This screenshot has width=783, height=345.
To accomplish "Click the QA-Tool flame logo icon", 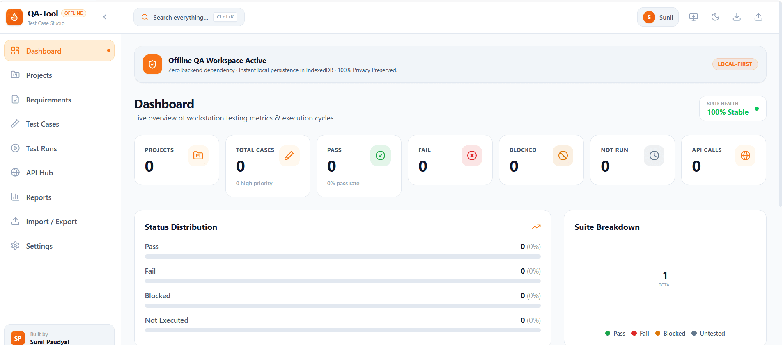I will 14,17.
